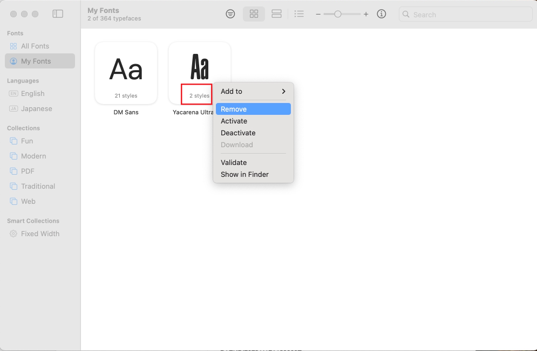The height and width of the screenshot is (351, 537).
Task: Select All Fonts in sidebar
Action: 40,46
